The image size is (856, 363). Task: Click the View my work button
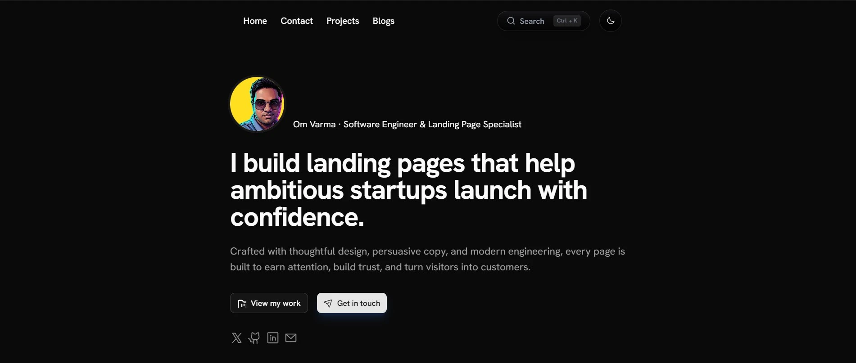coord(269,303)
